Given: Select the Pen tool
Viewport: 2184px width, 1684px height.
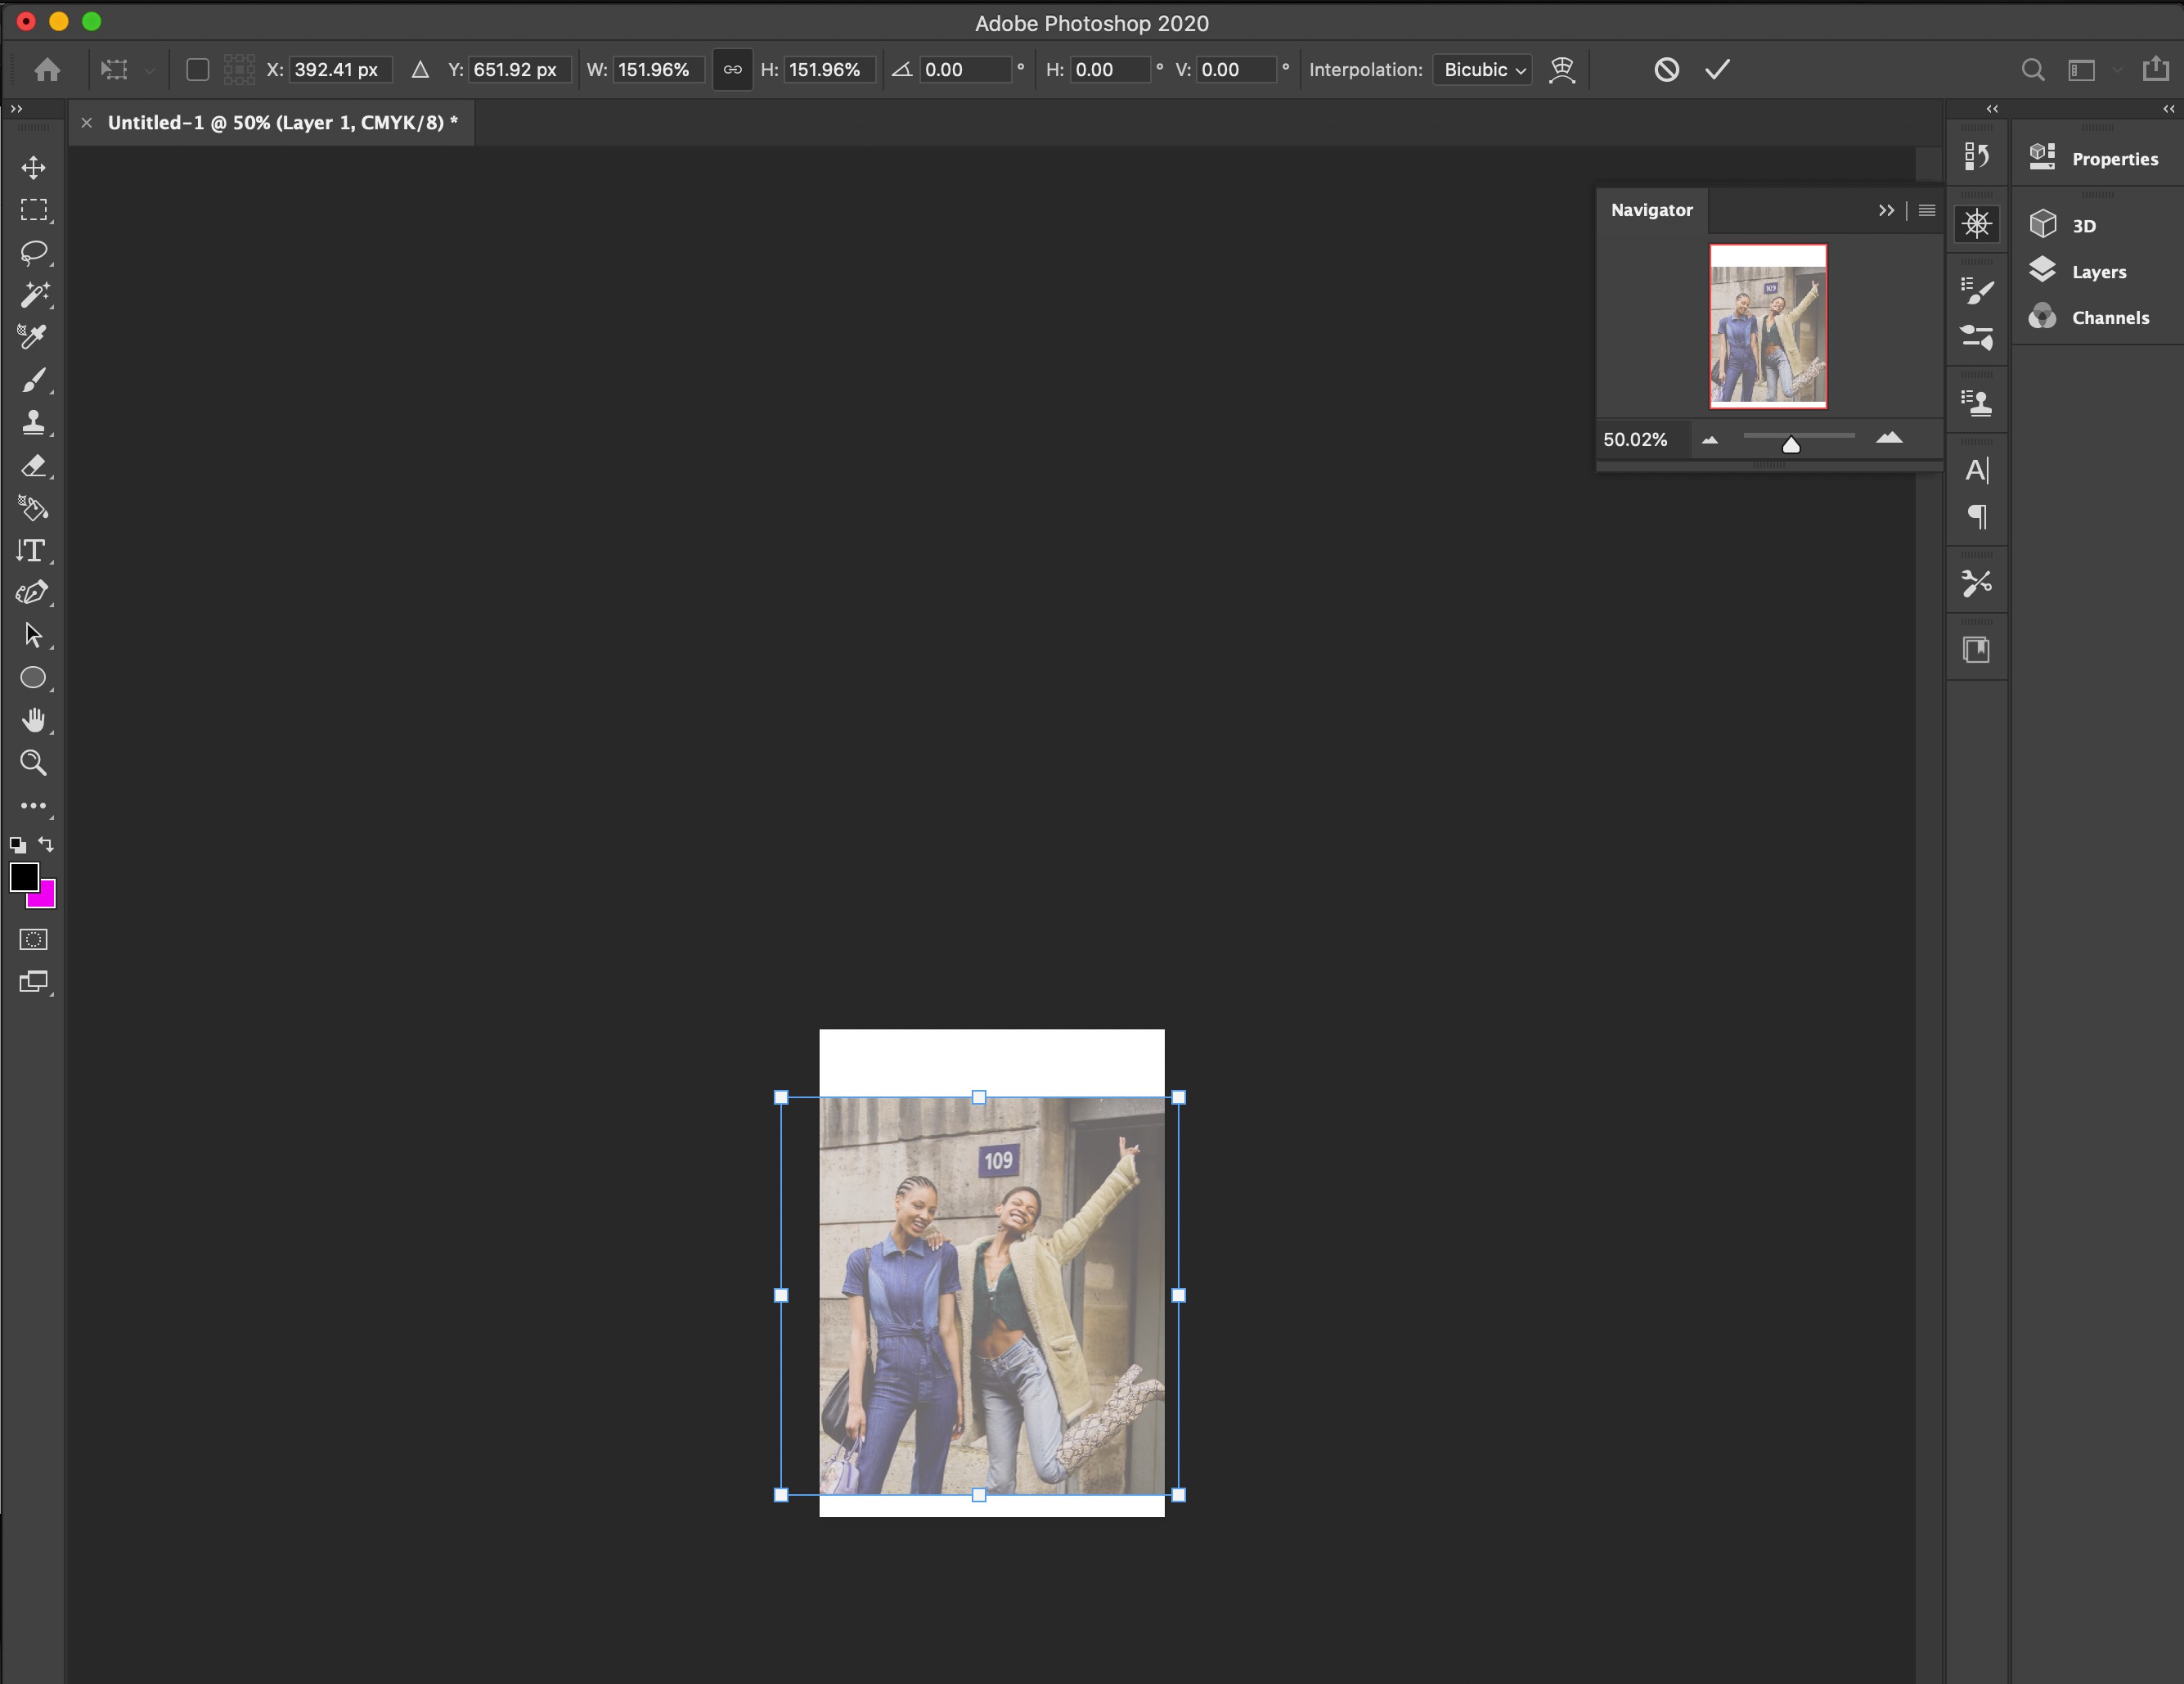Looking at the screenshot, I should [31, 592].
